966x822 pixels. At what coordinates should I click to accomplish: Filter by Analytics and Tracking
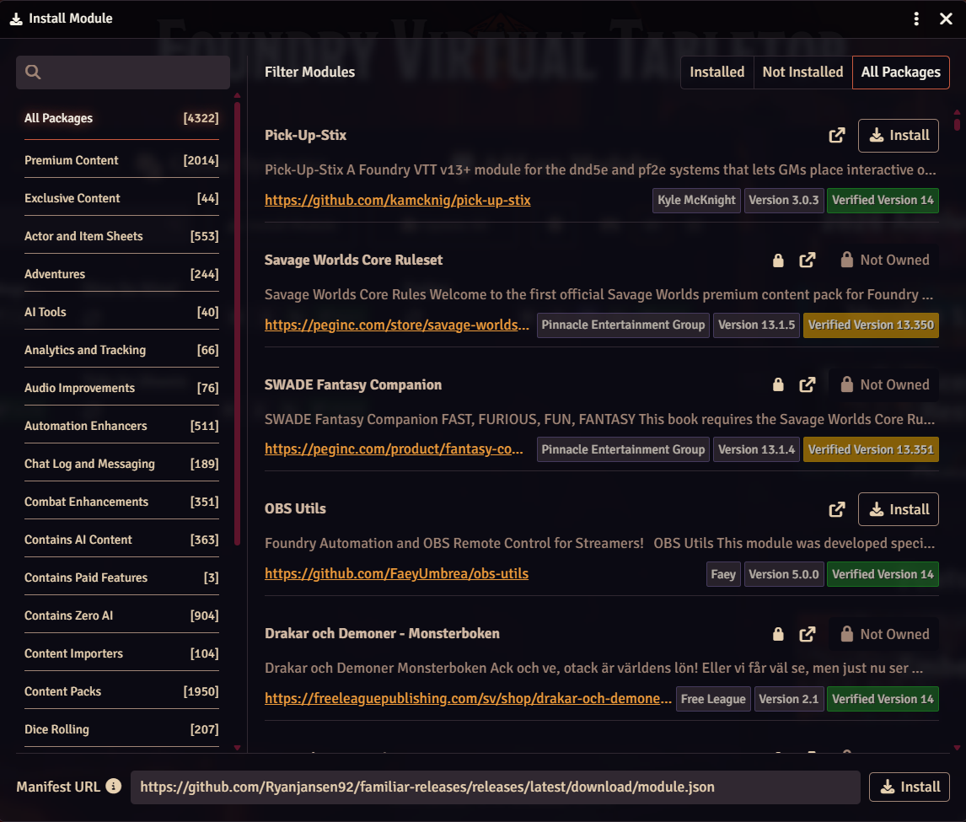pyautogui.click(x=121, y=350)
